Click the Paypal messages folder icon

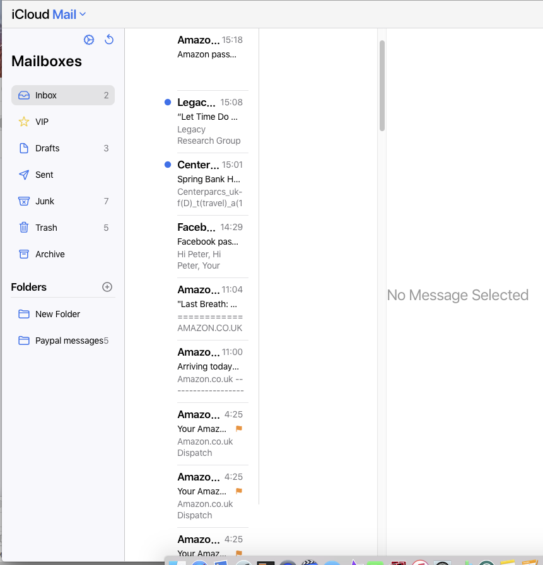click(24, 341)
